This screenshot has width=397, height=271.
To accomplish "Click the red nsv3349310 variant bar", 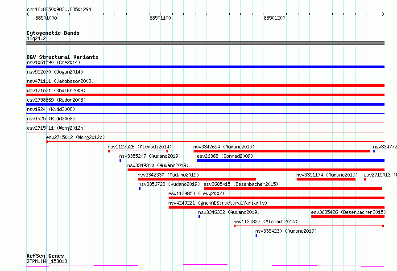I will tap(256, 170).
